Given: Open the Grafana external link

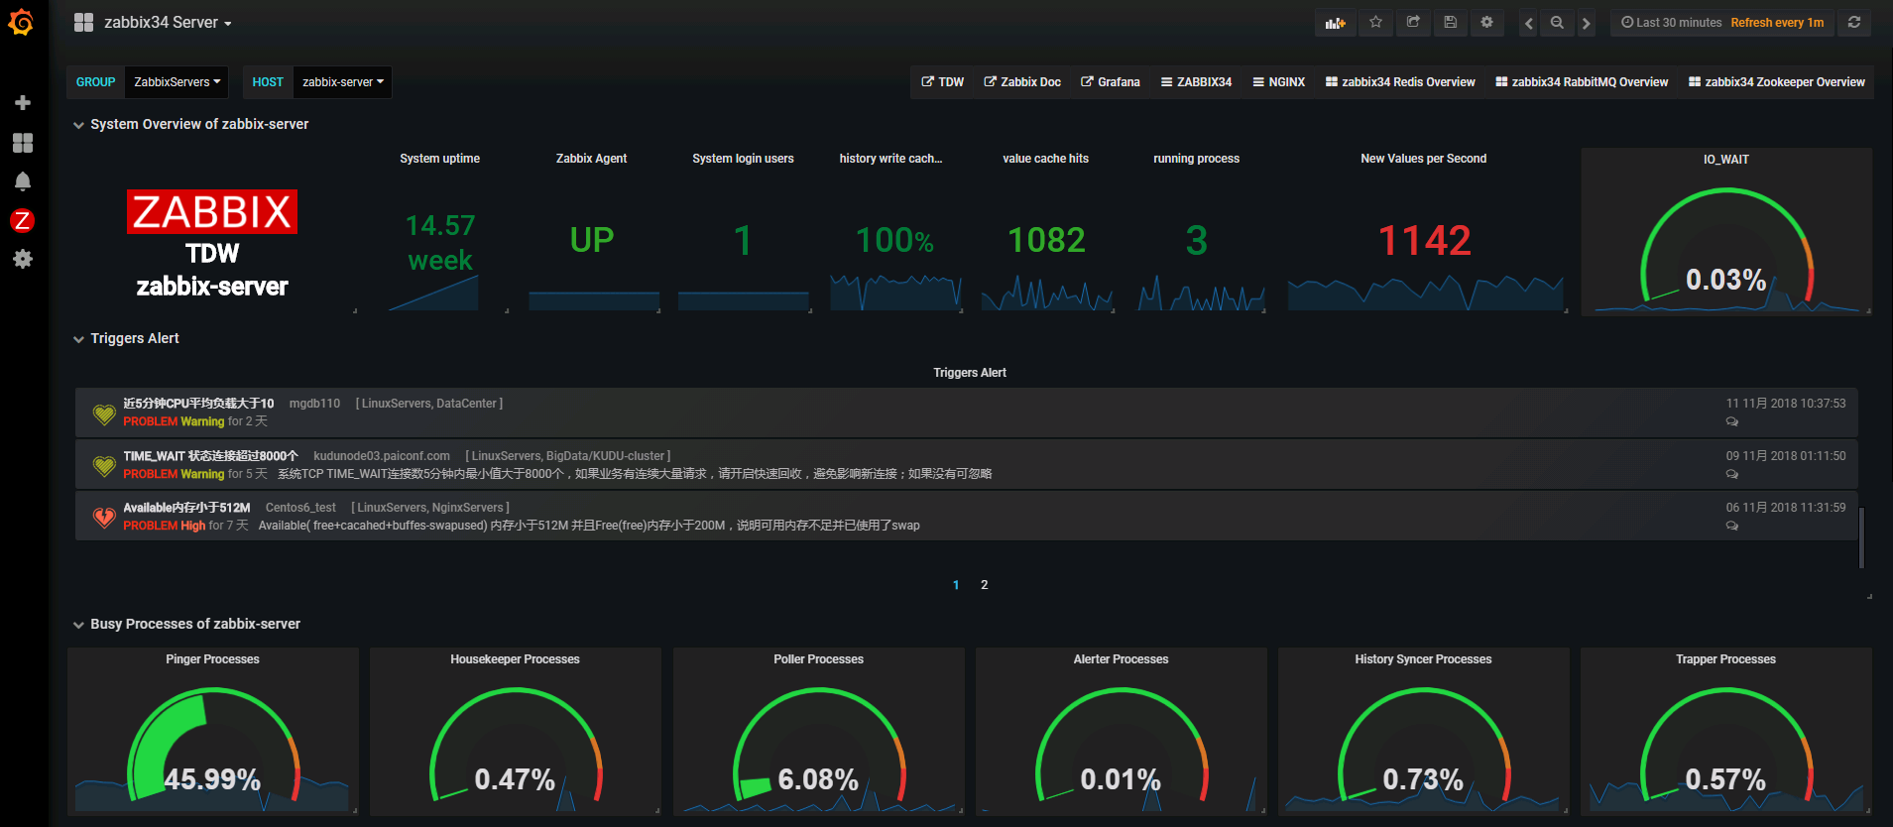Looking at the screenshot, I should pyautogui.click(x=1111, y=82).
